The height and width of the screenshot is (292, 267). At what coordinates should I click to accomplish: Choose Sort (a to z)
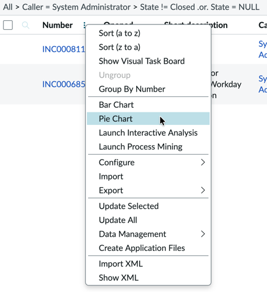pos(148,33)
